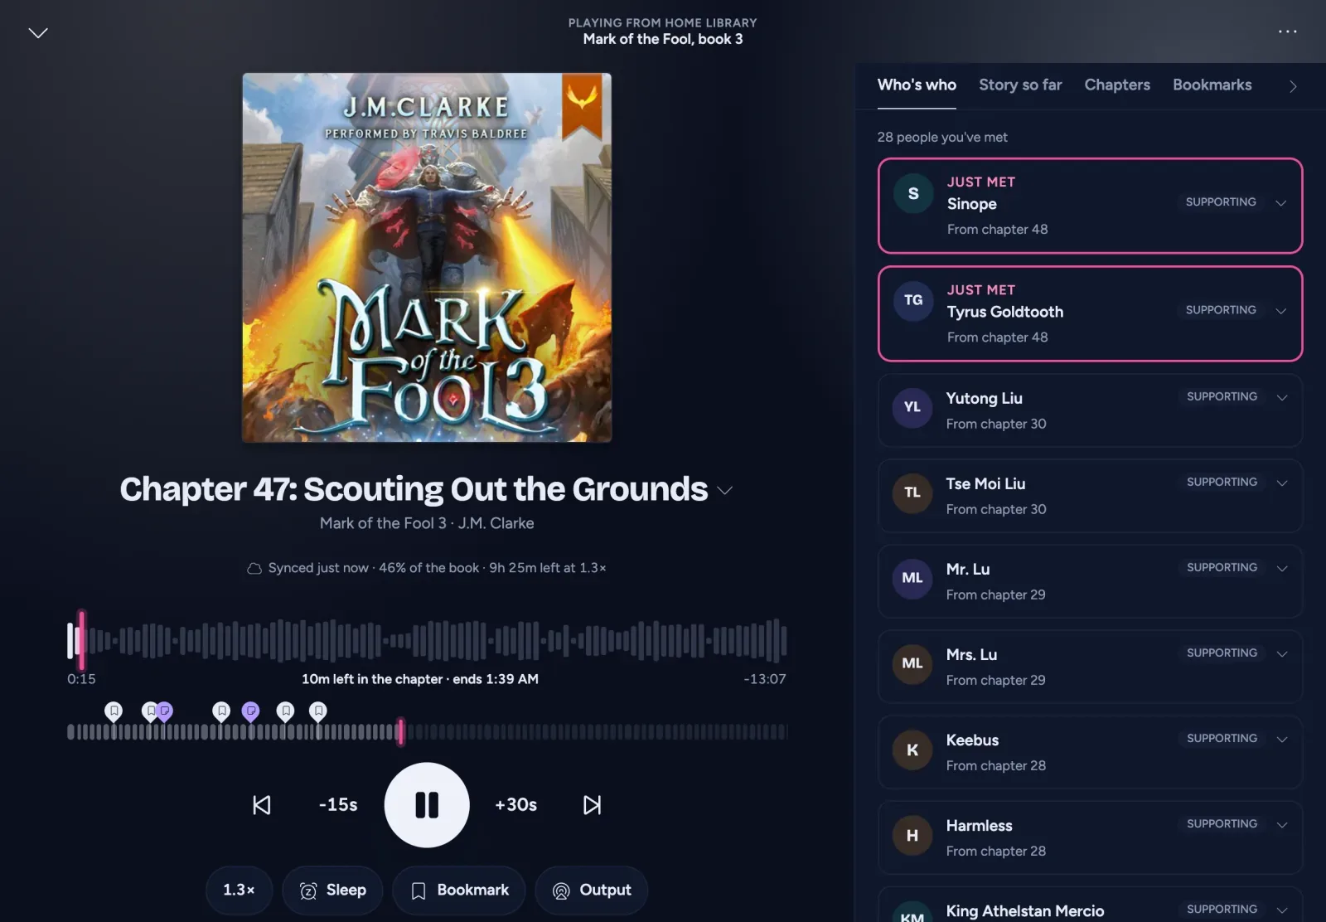
Task: Skip forward 30 seconds
Action: (515, 805)
